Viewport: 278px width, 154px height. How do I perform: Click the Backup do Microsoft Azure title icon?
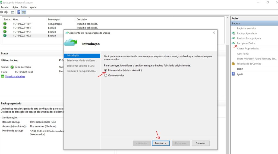(1, 2)
